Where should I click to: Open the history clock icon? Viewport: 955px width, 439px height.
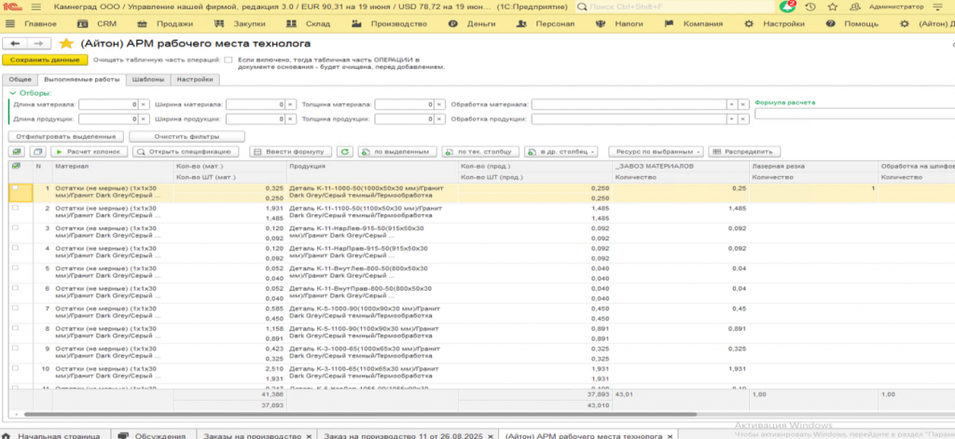pos(810,7)
